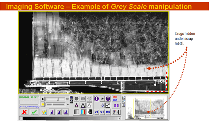Viewport: 209px width, 121px height.
Task: Click the Ghana_Hidden Drugs file name field
Action: tap(30, 107)
